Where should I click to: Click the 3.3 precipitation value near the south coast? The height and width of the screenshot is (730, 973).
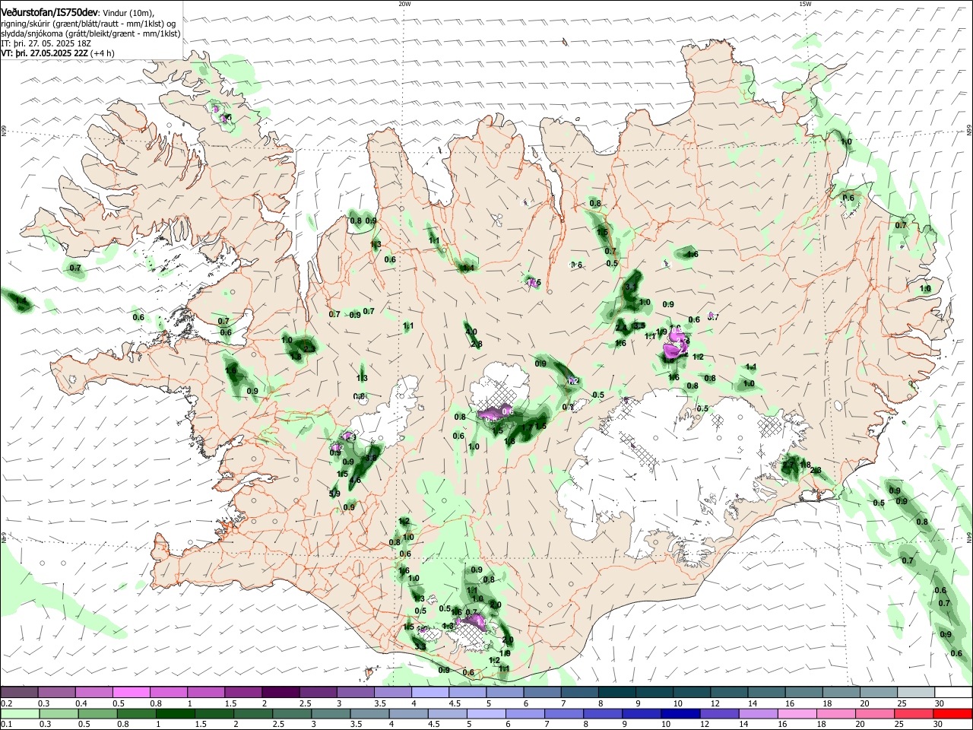click(x=420, y=646)
